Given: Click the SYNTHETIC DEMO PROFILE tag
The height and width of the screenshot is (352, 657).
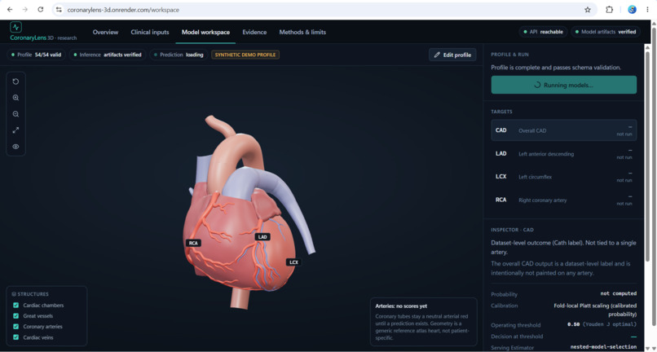Looking at the screenshot, I should (245, 55).
